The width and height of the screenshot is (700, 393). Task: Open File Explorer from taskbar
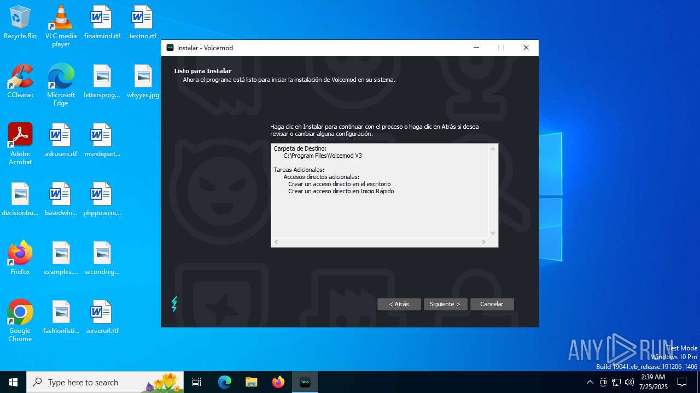pos(252,382)
